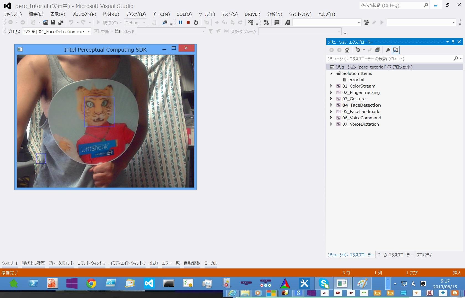
Task: Click Save All in the toolbar
Action: pos(61,23)
